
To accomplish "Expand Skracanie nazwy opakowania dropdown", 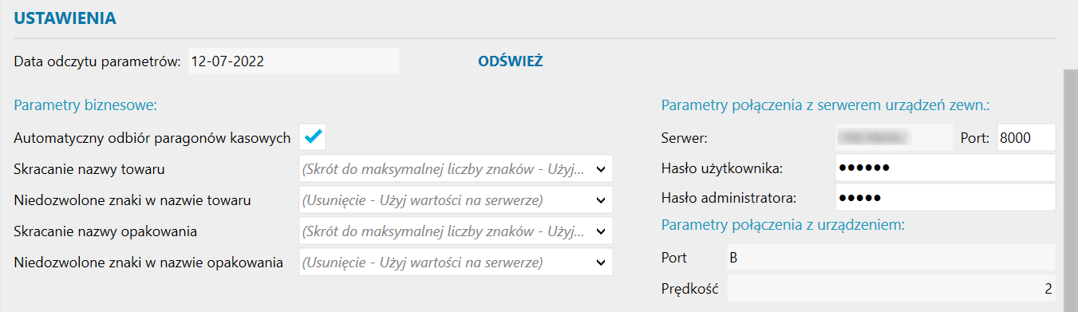I will pyautogui.click(x=456, y=231).
